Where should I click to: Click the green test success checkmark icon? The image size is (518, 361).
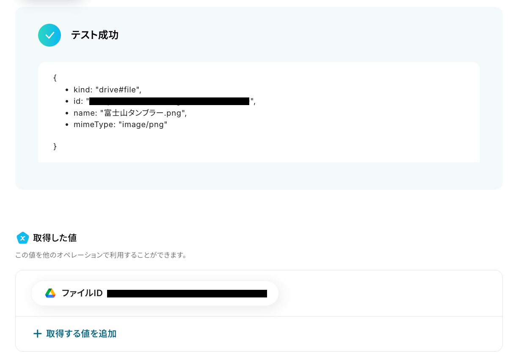point(50,35)
